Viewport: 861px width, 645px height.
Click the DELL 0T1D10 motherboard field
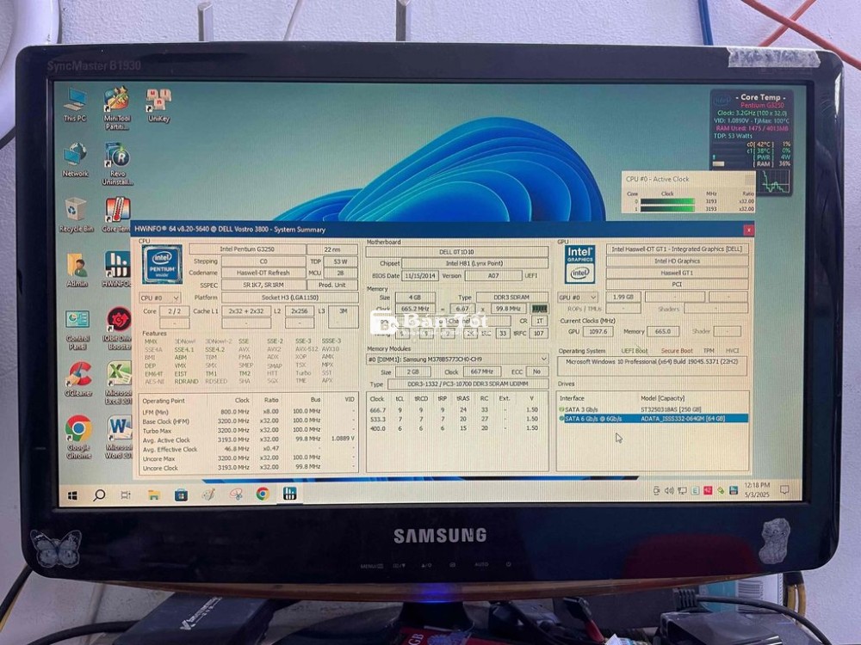pos(457,252)
